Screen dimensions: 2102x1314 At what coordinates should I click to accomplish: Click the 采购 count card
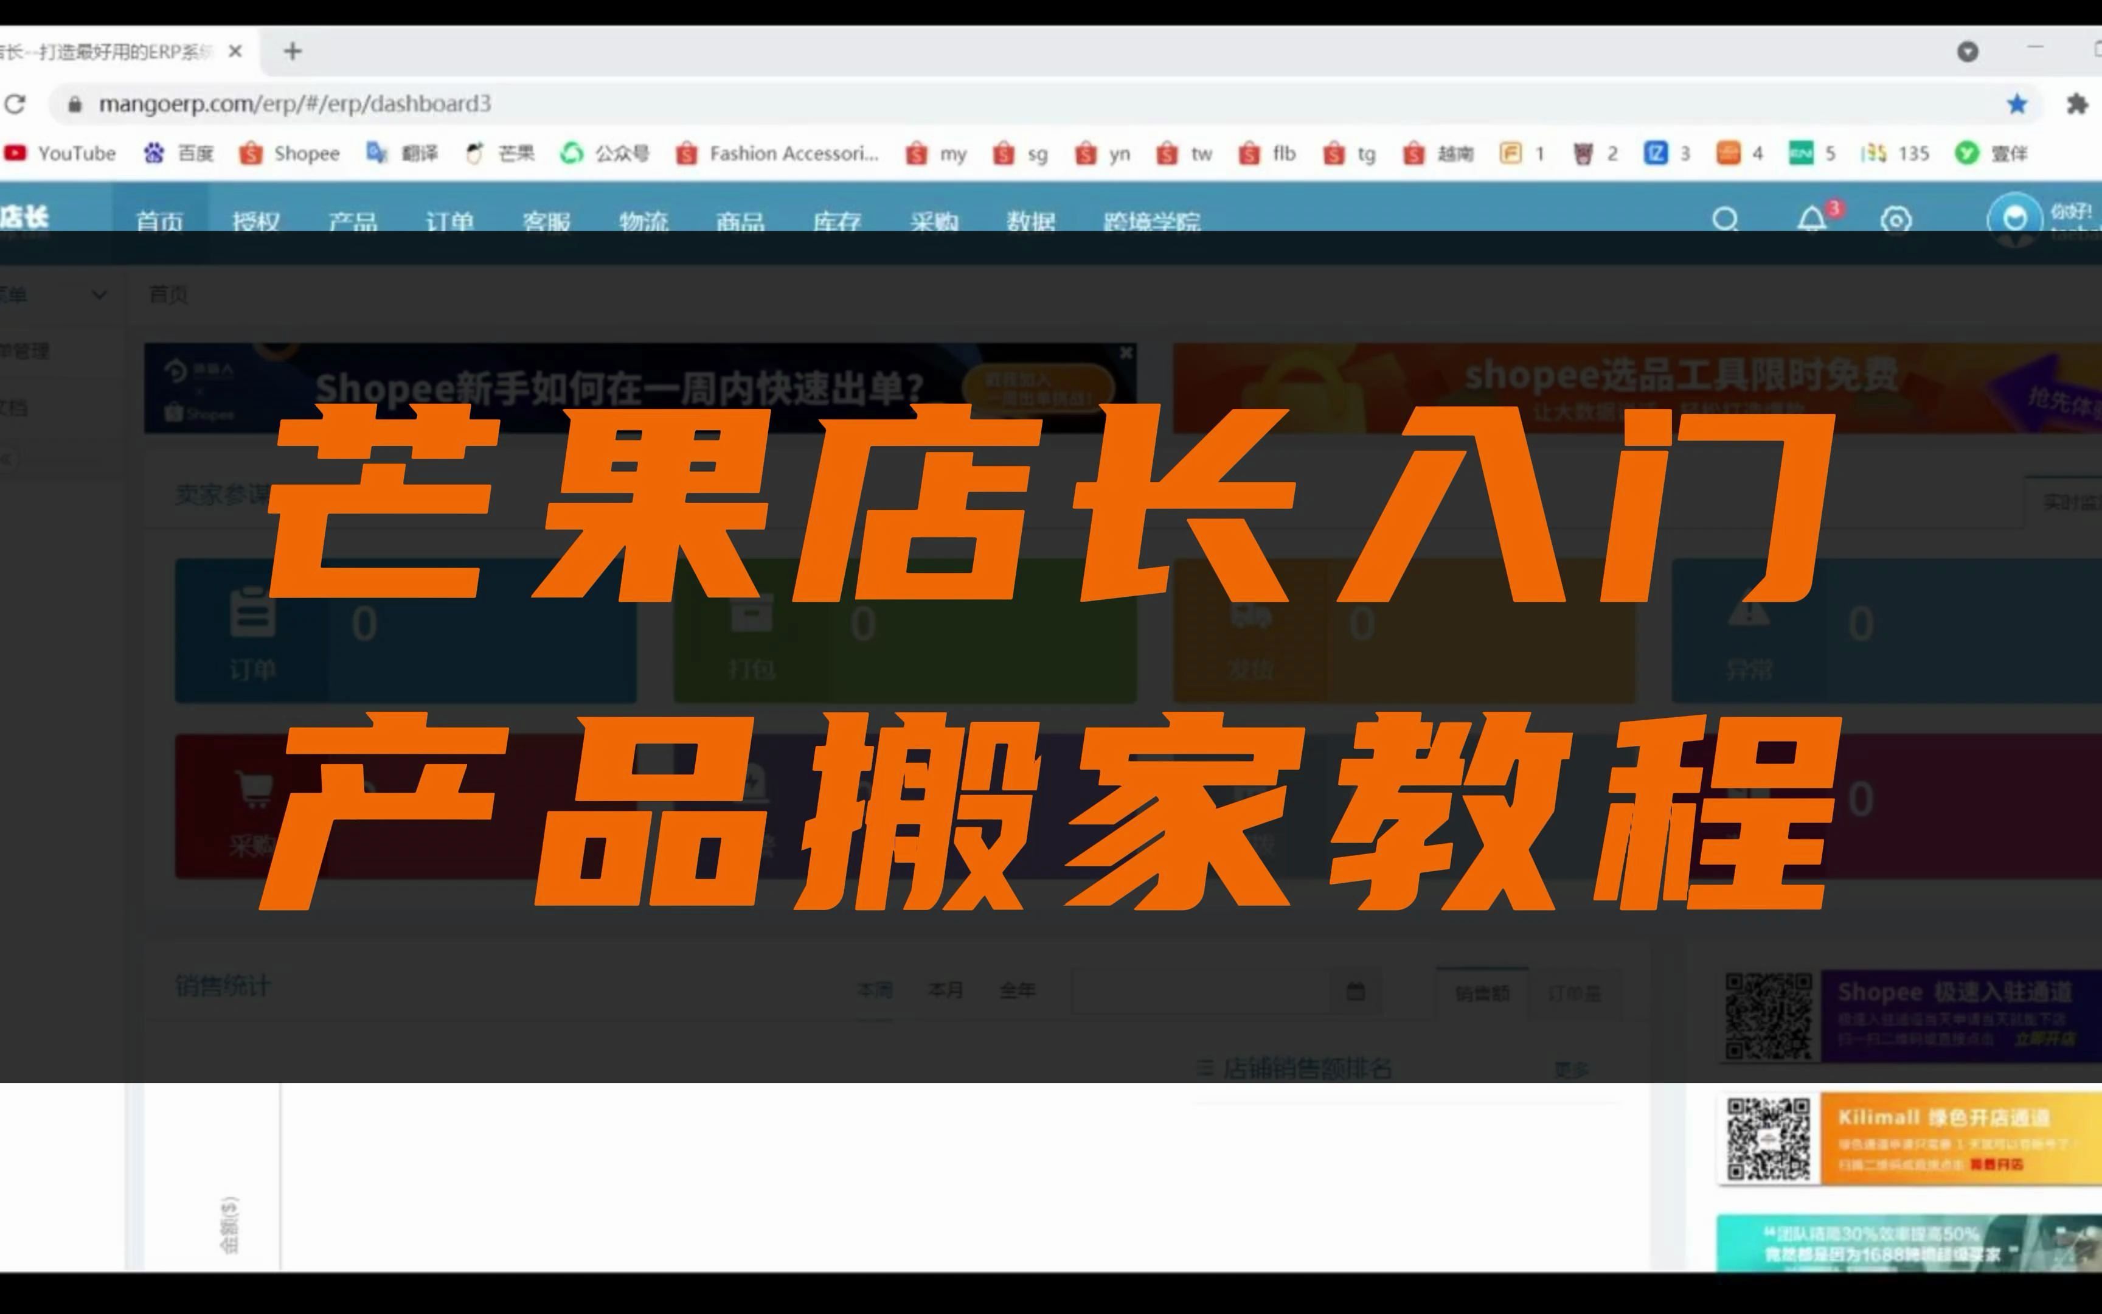[406, 807]
